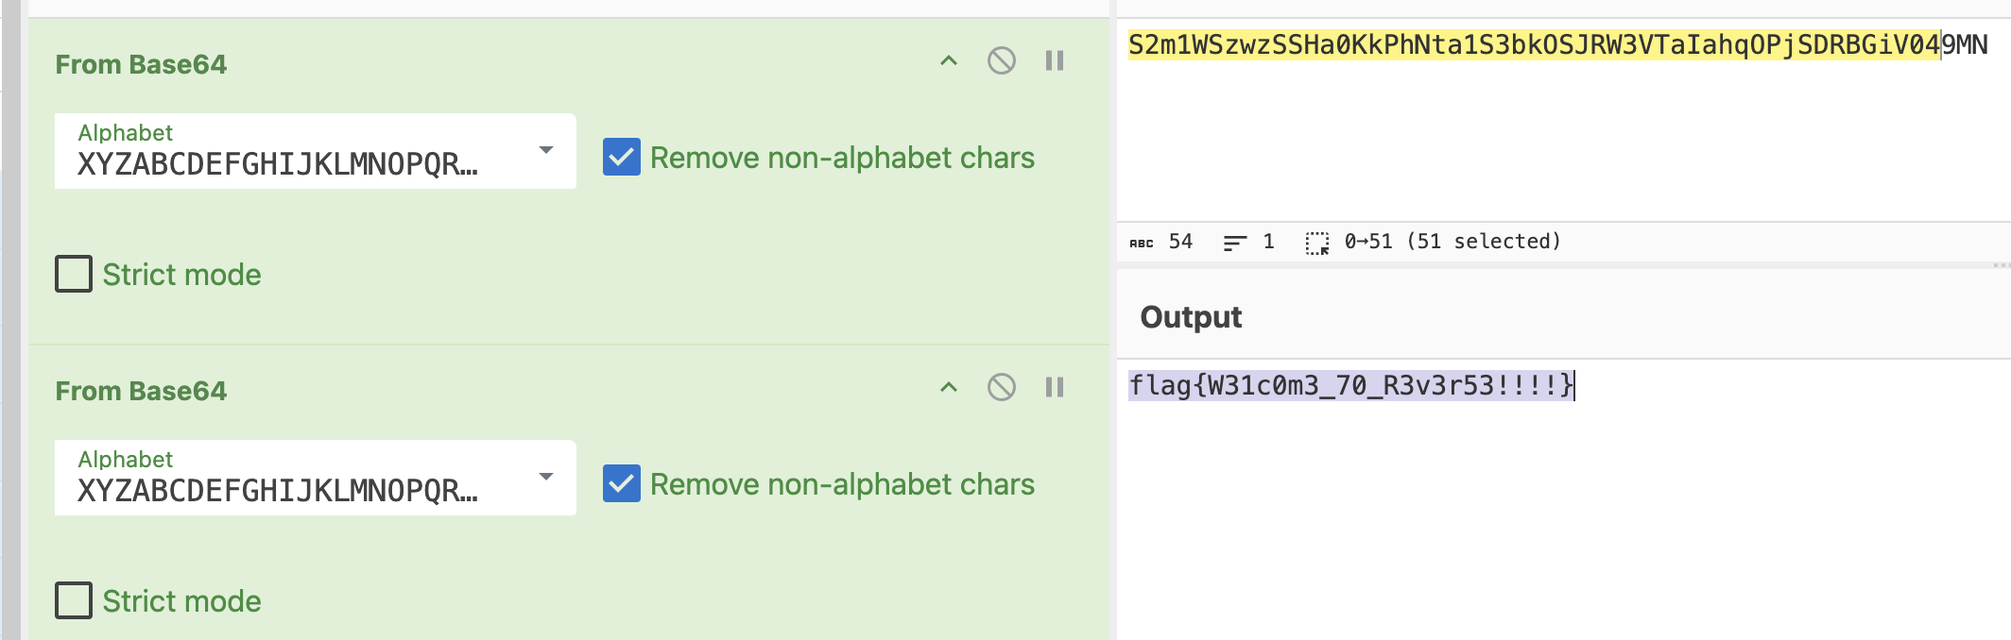Disable the second From Base64 operation

(1001, 387)
